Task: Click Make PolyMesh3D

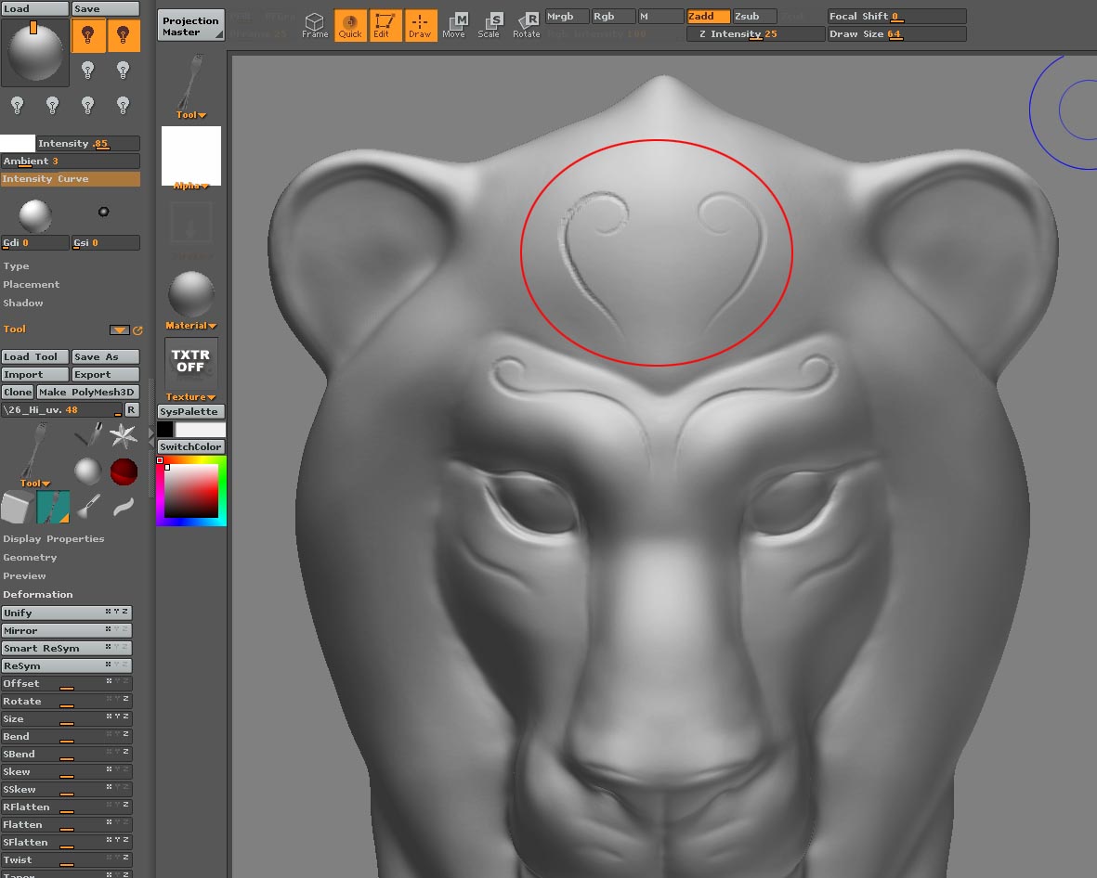Action: [88, 393]
